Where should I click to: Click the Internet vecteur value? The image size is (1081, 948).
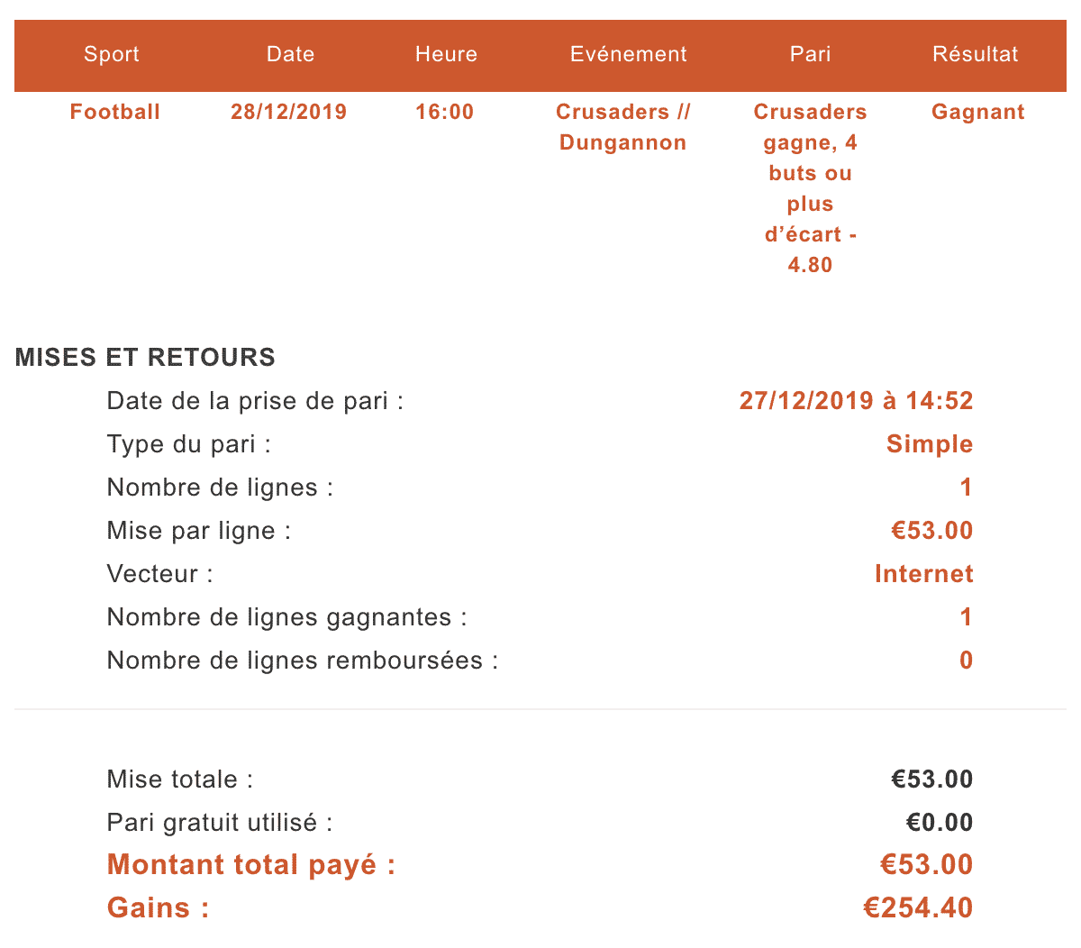924,573
